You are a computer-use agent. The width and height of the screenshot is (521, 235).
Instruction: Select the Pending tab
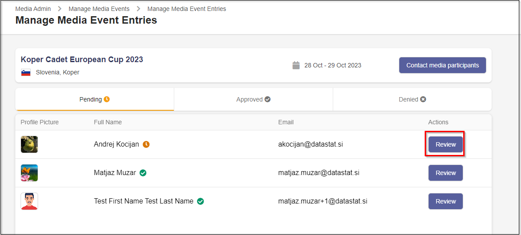(94, 99)
